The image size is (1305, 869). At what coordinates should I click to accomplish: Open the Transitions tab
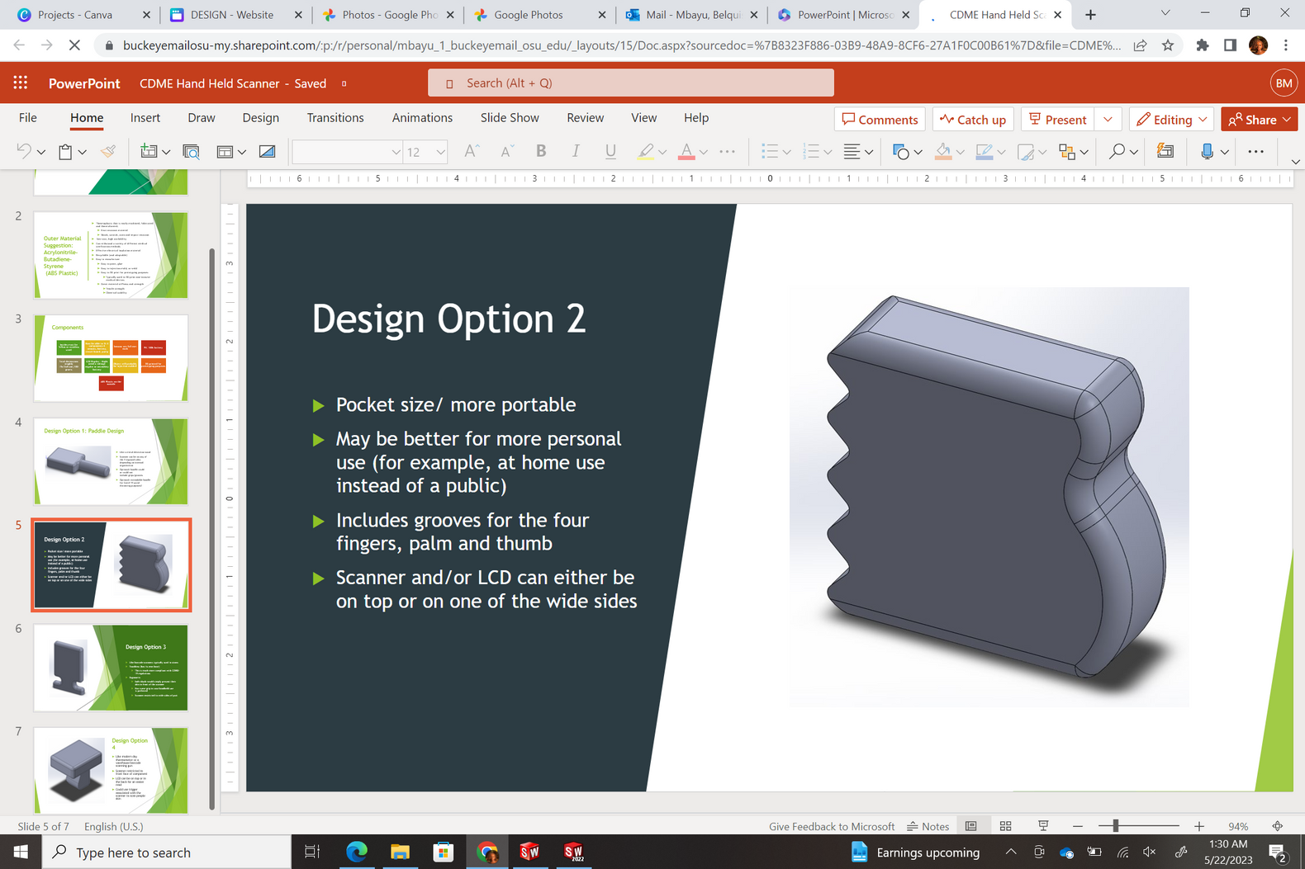click(335, 118)
